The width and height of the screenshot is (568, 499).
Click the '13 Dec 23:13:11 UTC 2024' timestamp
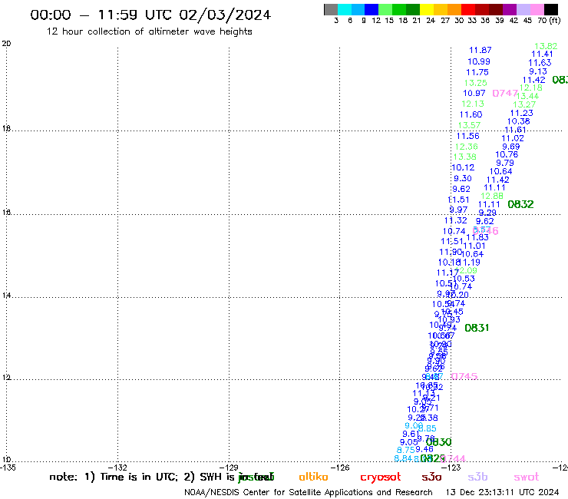click(x=503, y=492)
